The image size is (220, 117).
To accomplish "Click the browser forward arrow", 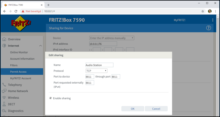I will tap(10, 11).
